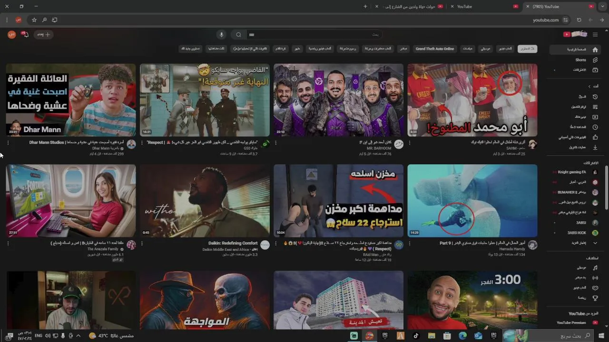Viewport: 609px width, 342px height.
Task: Open the account avatar menu
Action: pos(12,35)
